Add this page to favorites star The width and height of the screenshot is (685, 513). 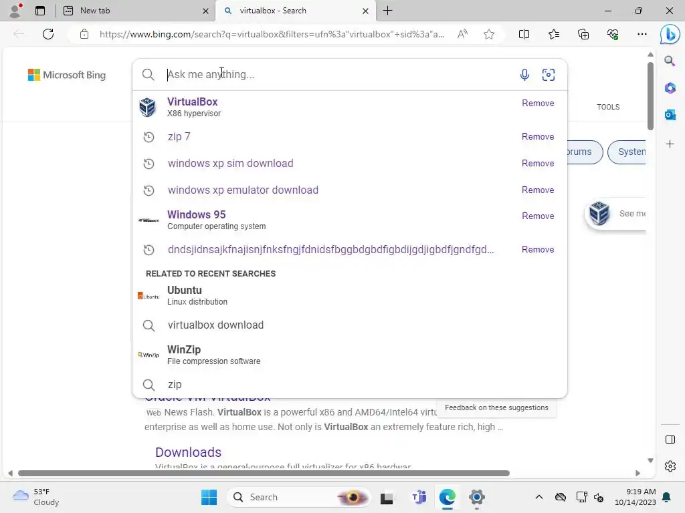489,34
